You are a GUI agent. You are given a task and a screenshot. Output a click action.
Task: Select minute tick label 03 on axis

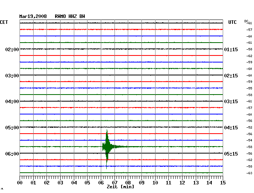coord(60,183)
